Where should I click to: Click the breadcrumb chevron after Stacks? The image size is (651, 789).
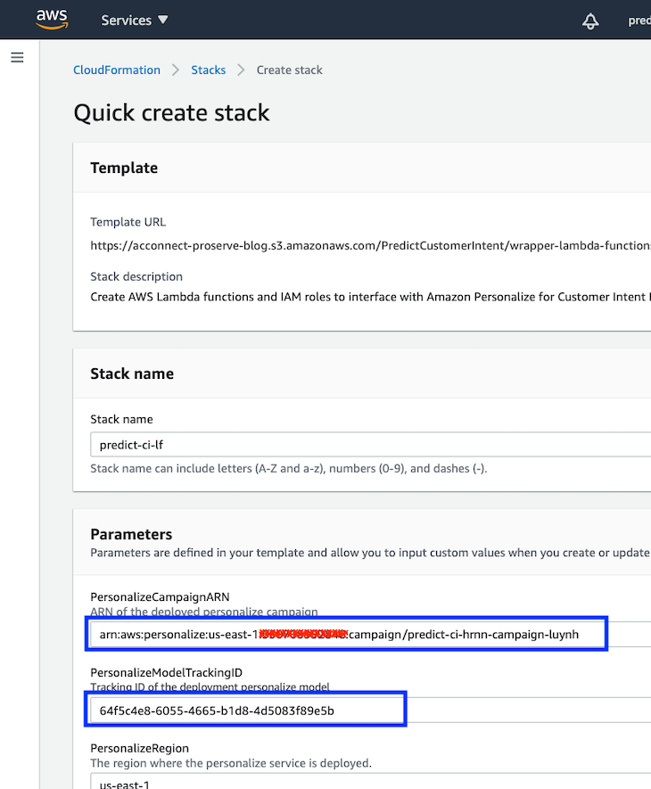pyautogui.click(x=240, y=70)
